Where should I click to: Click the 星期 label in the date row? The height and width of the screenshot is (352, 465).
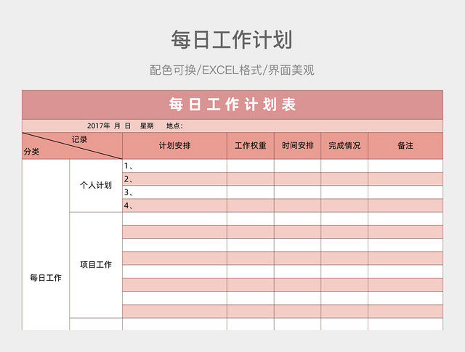pyautogui.click(x=147, y=126)
